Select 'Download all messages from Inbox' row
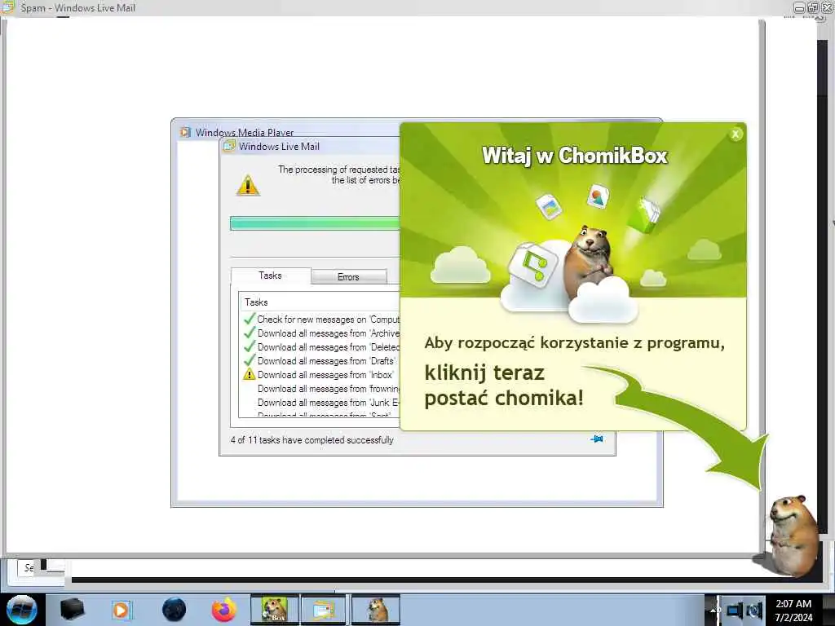This screenshot has width=835, height=626. click(321, 375)
